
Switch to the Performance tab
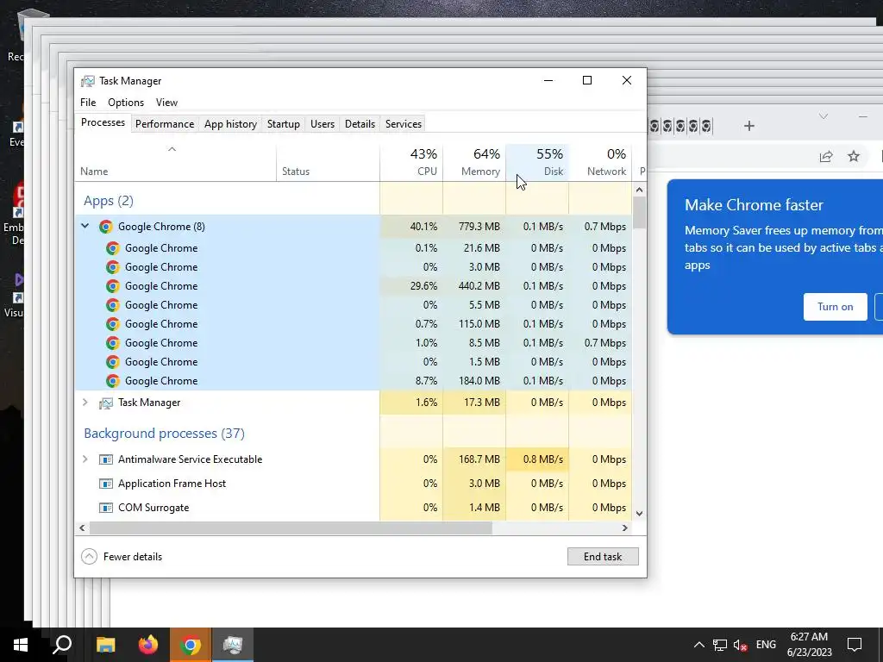(x=165, y=124)
